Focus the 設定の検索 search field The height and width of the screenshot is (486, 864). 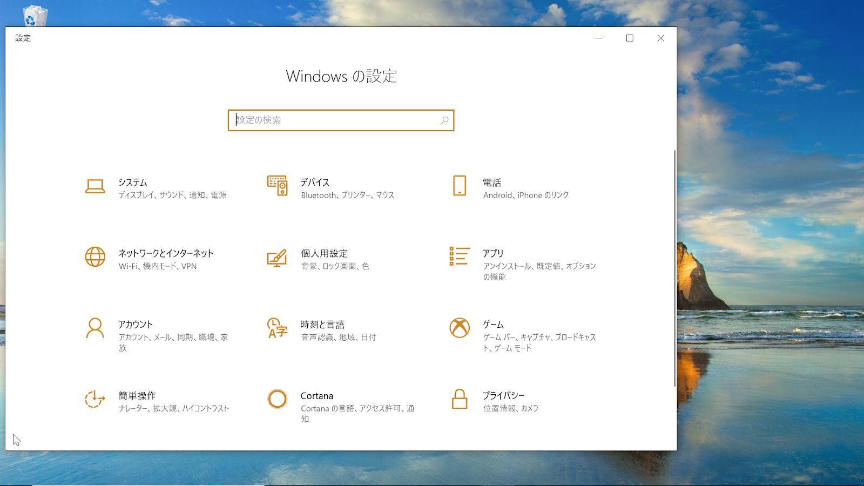(341, 120)
